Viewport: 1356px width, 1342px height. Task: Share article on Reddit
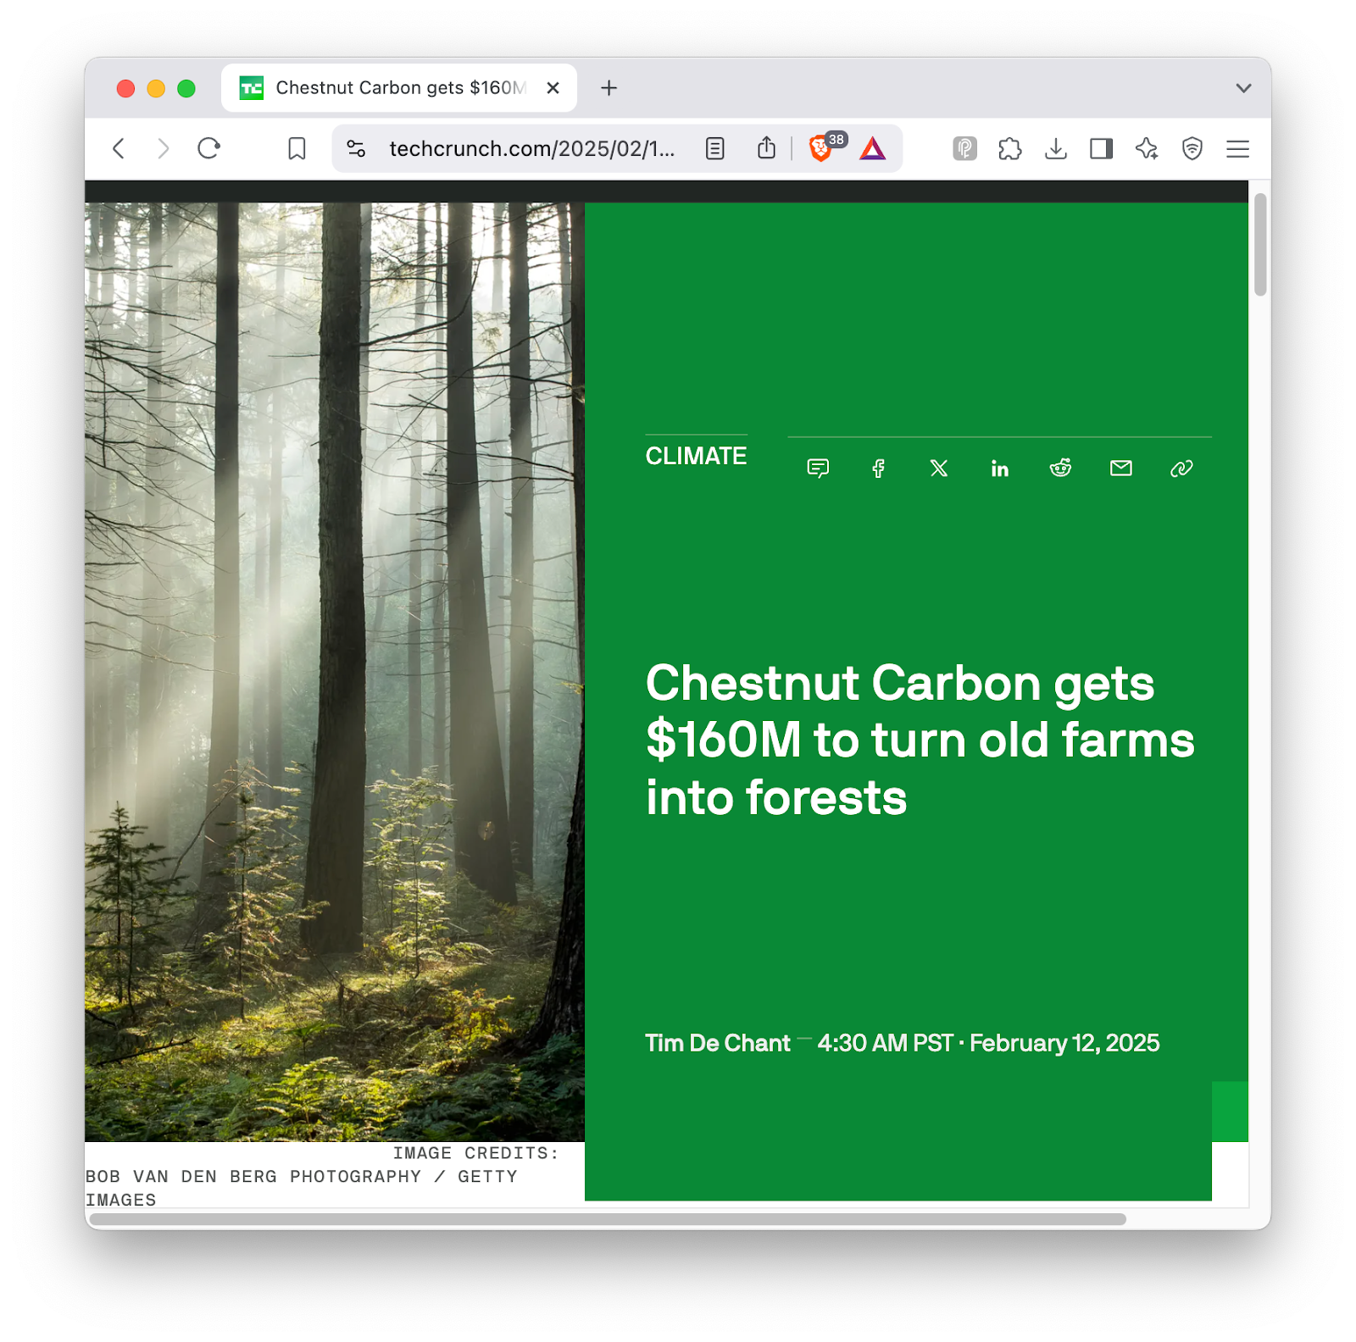[1060, 469]
